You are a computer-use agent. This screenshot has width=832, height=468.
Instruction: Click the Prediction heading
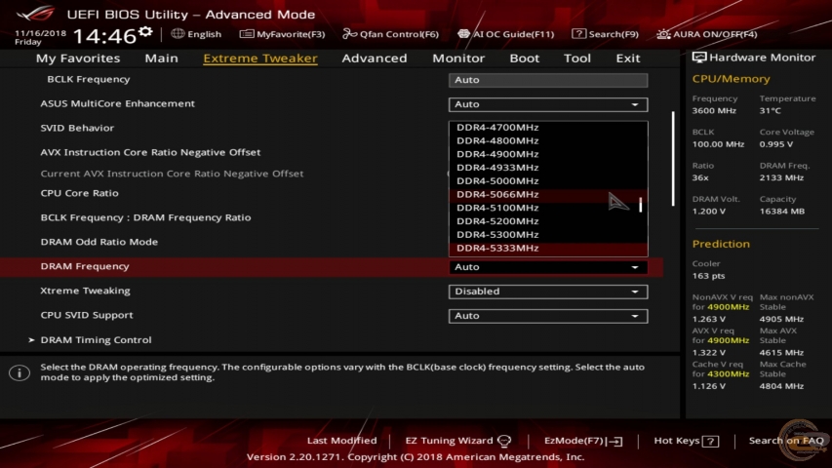point(721,244)
